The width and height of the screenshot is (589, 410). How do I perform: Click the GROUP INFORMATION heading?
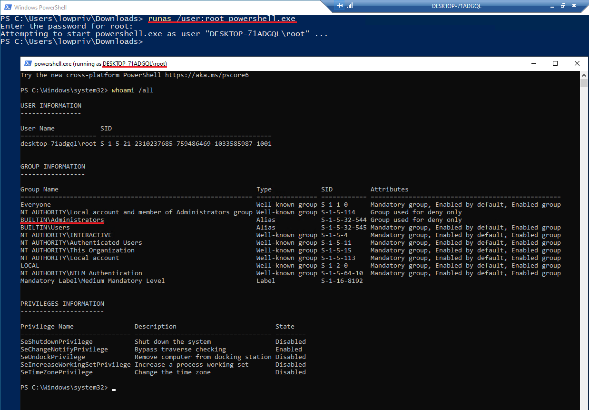[x=53, y=167]
